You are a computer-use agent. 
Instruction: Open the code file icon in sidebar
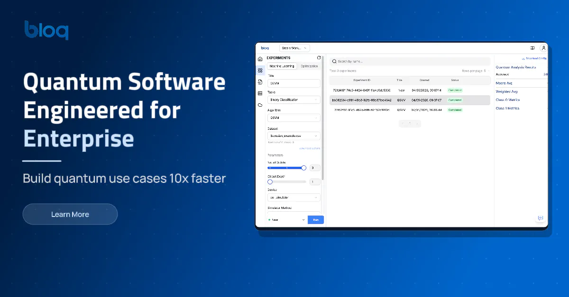click(x=260, y=82)
